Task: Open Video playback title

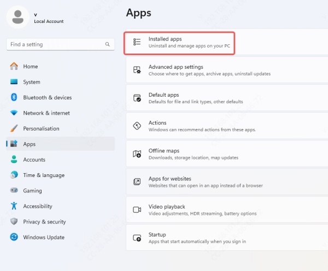Action: tap(167, 207)
